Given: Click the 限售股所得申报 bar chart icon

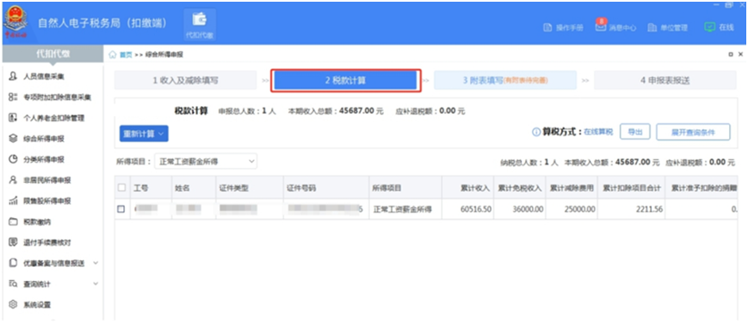Looking at the screenshot, I should pyautogui.click(x=13, y=201).
